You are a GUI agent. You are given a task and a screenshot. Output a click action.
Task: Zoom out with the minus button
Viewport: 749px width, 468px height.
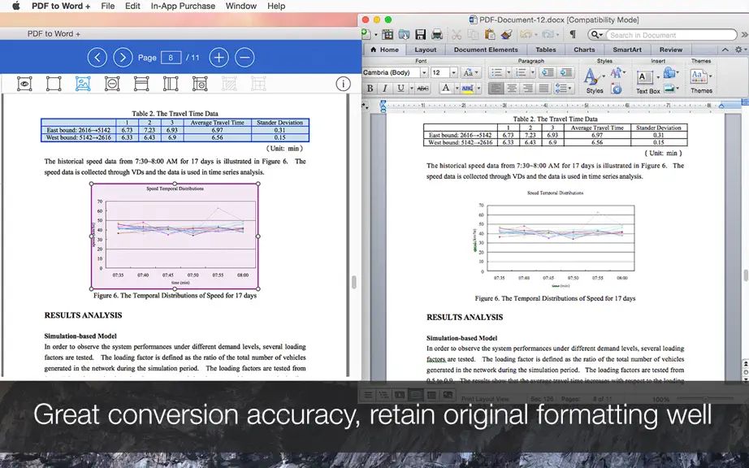[x=245, y=58]
